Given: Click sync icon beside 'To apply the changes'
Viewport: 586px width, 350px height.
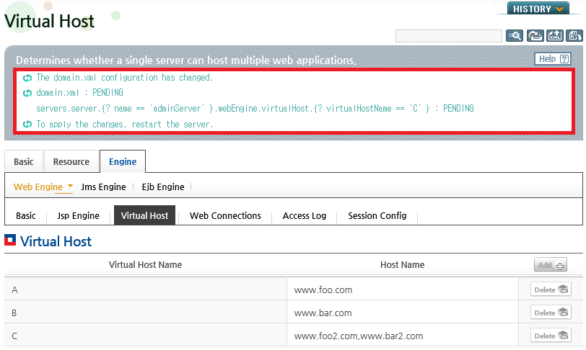Looking at the screenshot, I should (x=27, y=125).
